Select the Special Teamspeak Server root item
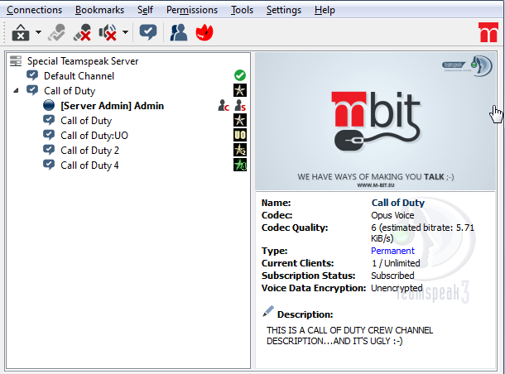The width and height of the screenshot is (505, 374). coord(83,61)
